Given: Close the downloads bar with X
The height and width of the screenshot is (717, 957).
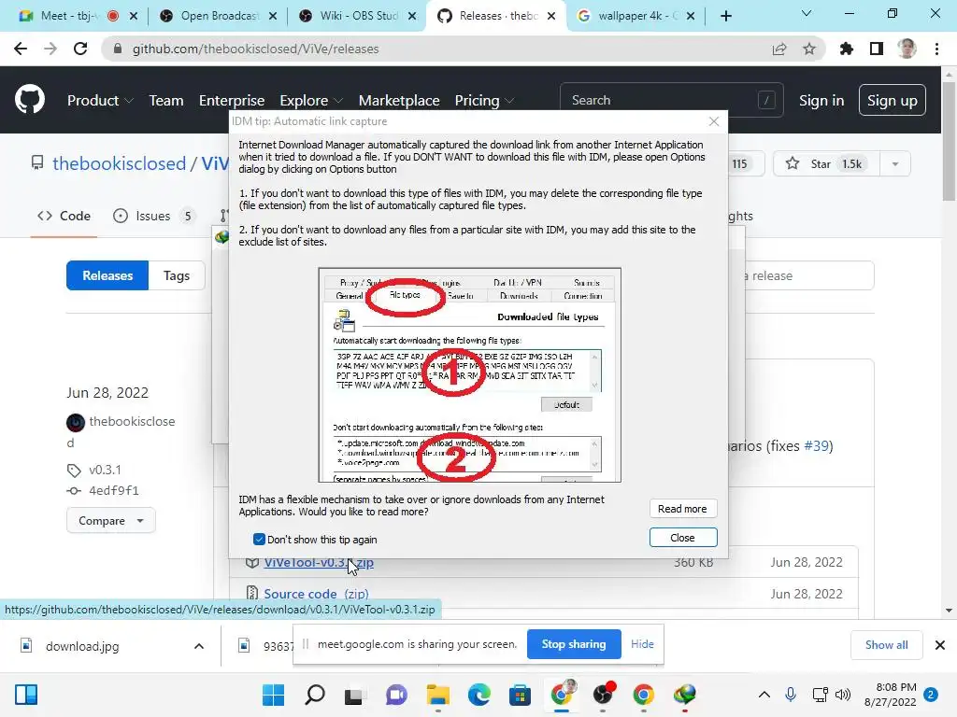Looking at the screenshot, I should point(940,645).
